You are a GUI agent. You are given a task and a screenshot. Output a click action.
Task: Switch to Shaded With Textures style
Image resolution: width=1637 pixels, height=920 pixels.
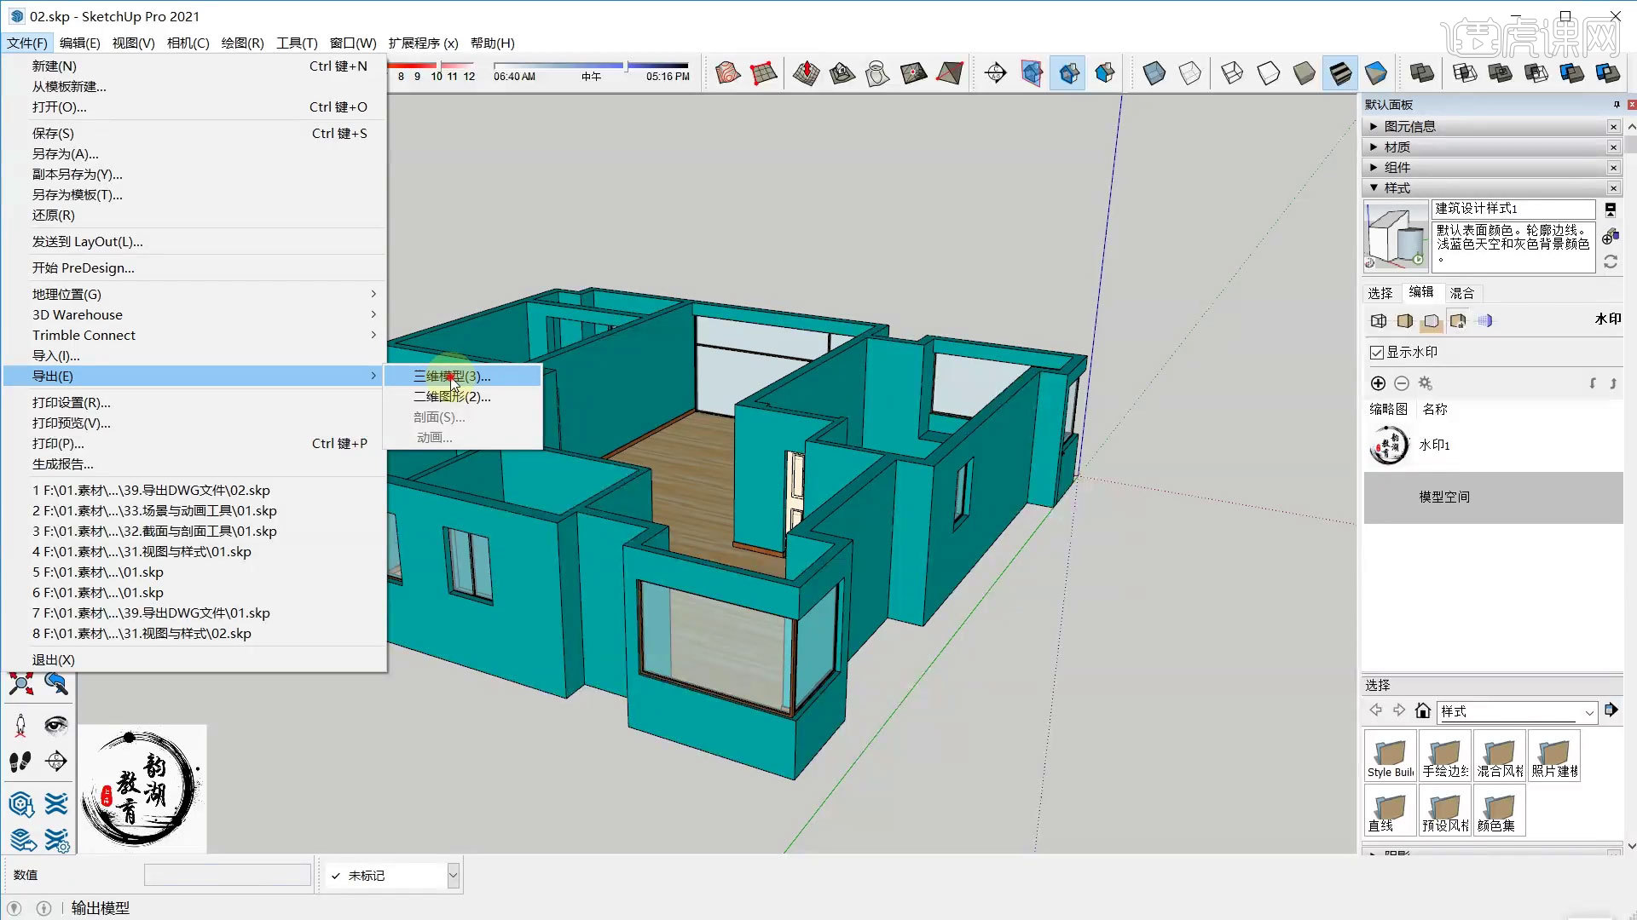[x=1340, y=73]
